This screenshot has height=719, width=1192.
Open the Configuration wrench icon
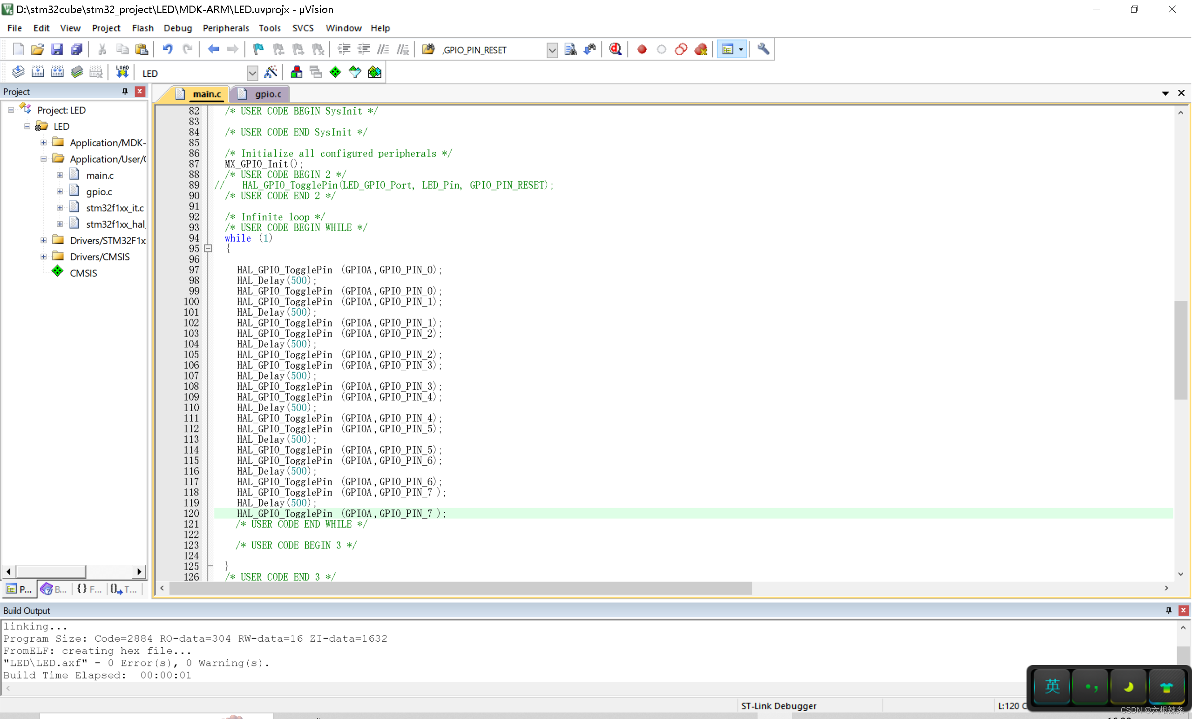pos(763,49)
